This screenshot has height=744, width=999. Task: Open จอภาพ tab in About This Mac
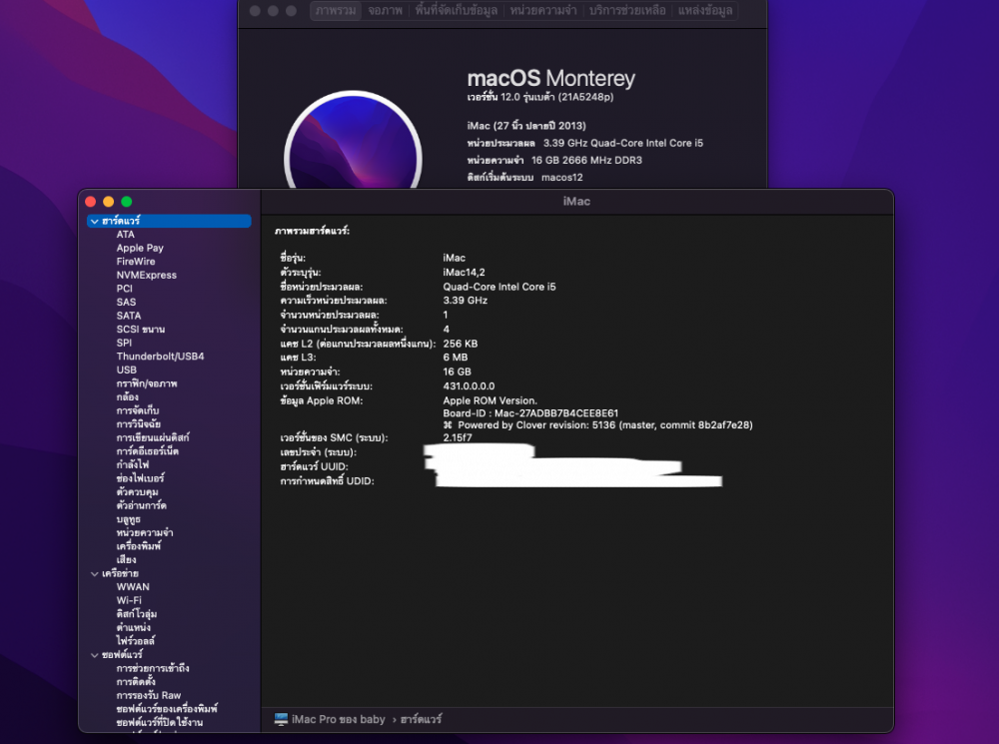385,10
